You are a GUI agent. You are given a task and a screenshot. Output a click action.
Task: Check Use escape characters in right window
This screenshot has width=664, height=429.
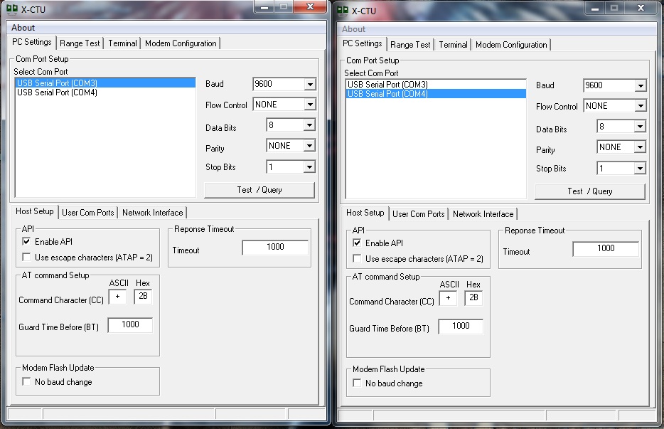[x=357, y=258]
